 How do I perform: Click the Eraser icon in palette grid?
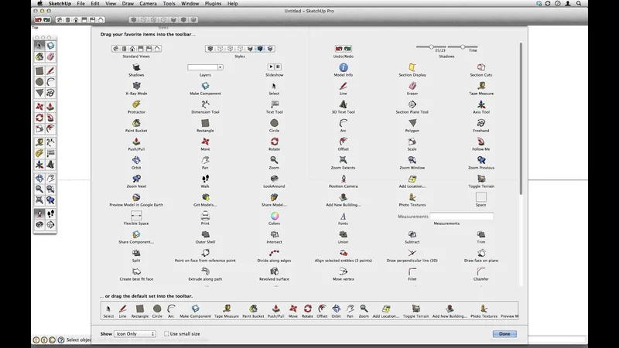click(412, 86)
